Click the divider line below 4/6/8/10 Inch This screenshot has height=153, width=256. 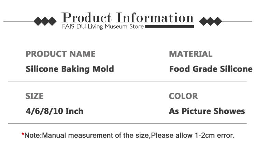coord(127,123)
